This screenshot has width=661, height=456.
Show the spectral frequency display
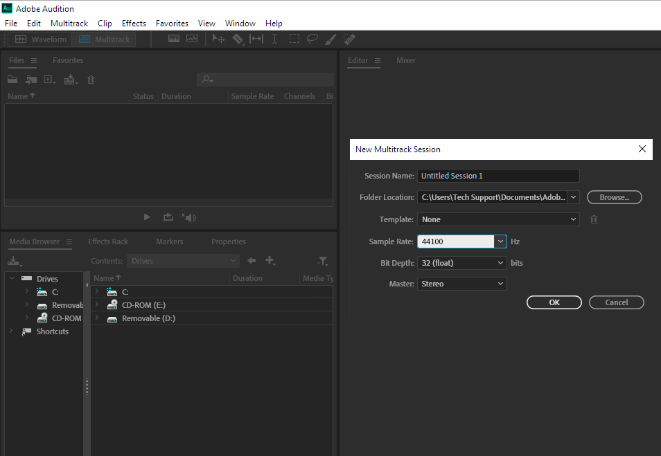coord(174,39)
